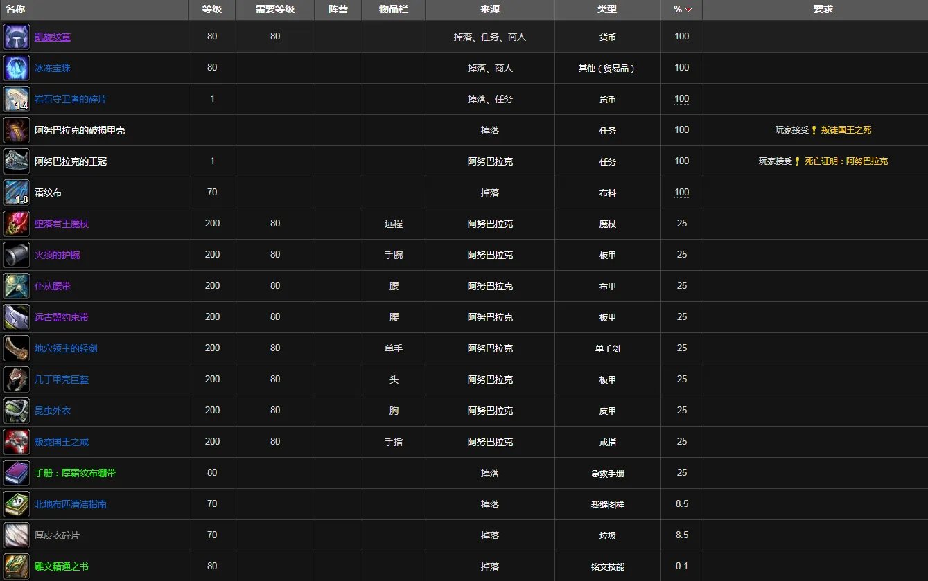Click the 北地布匹清洁指南 pattern icon
The width and height of the screenshot is (928, 581).
tap(17, 504)
